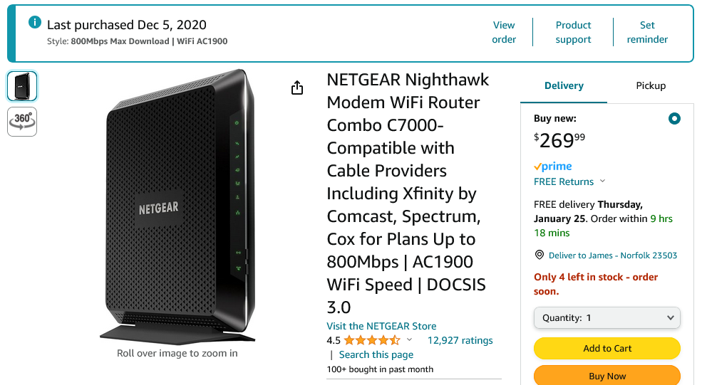The width and height of the screenshot is (707, 385).
Task: Click the share icon beside product image
Action: pos(297,88)
